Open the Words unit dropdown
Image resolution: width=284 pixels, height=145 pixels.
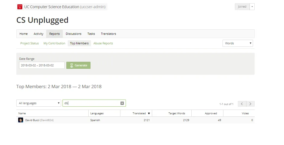click(x=238, y=43)
